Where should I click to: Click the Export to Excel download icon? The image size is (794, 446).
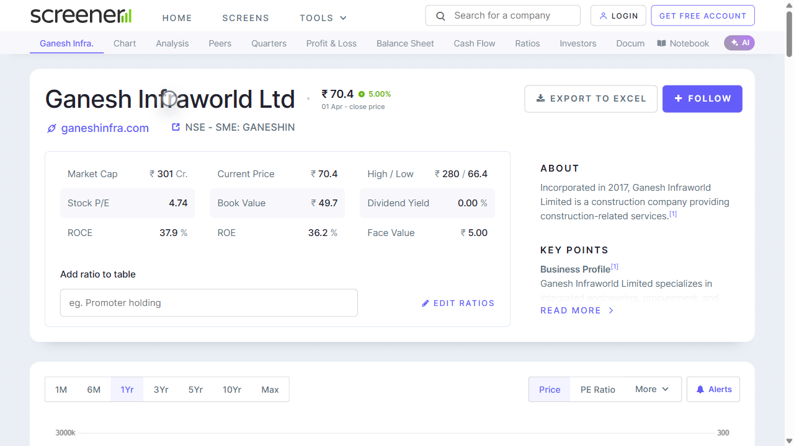540,98
